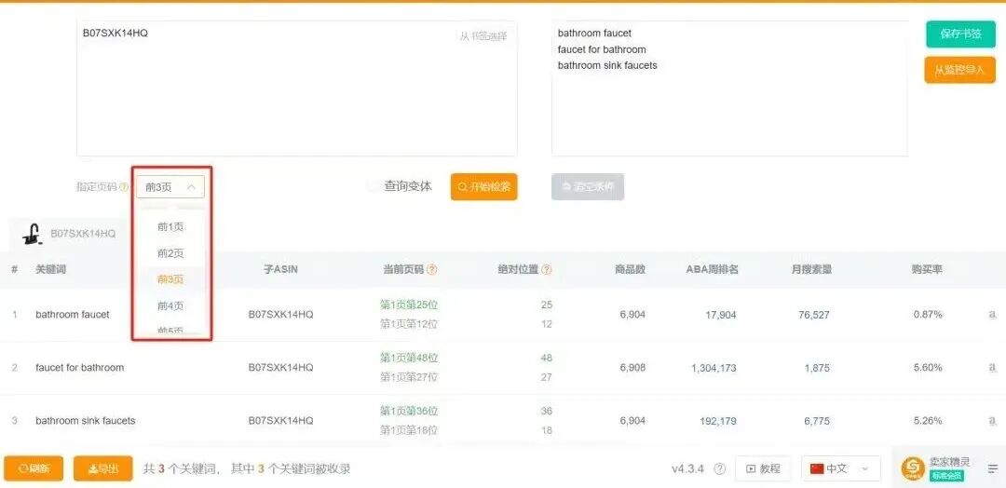
Task: Click 第1页第25位 in bathroom faucet row
Action: coord(409,305)
